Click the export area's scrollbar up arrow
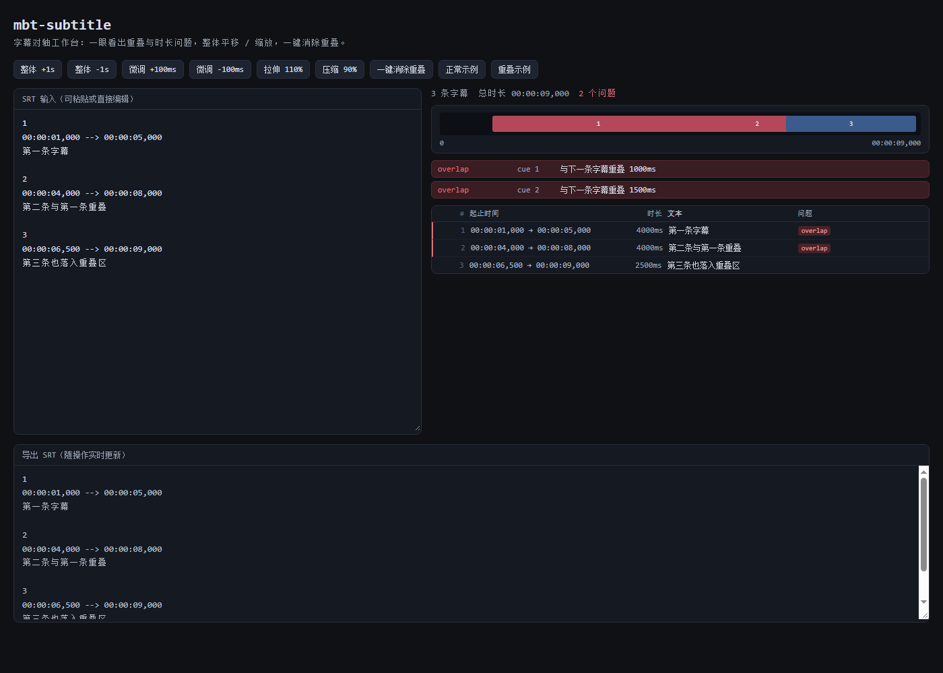This screenshot has width=943, height=673. tap(923, 471)
